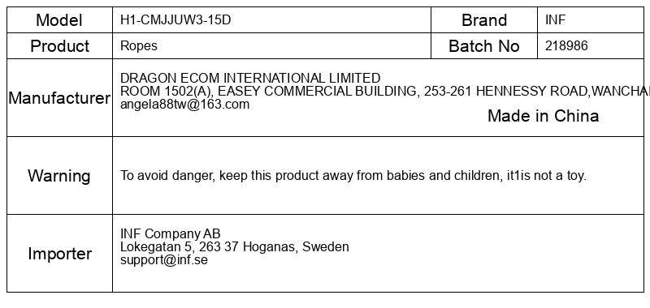Click the angela88tw@163.com email address
The width and height of the screenshot is (650, 308).
coord(185,105)
